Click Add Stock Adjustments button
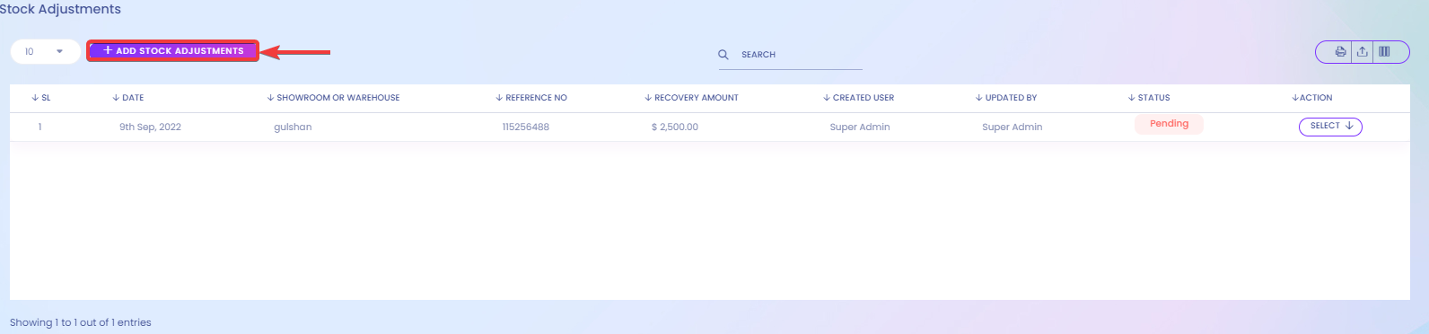This screenshot has height=334, width=1429. pyautogui.click(x=173, y=51)
